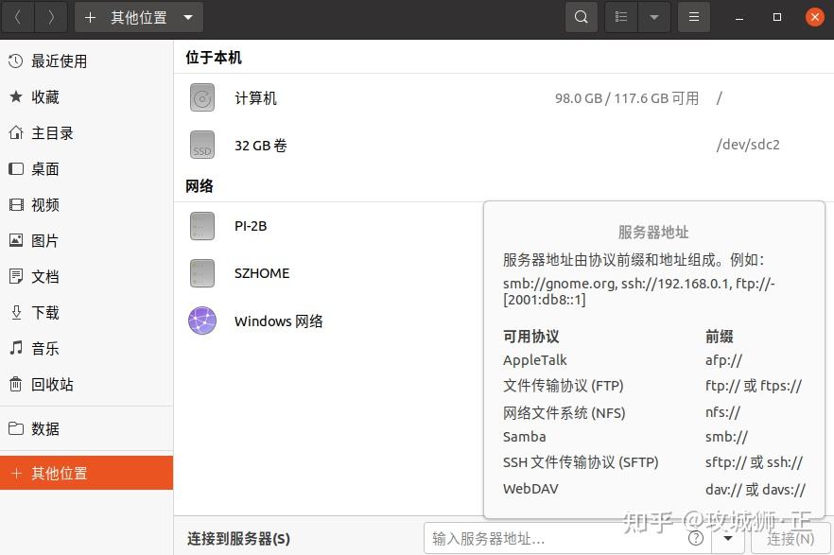Screen dimensions: 834x555
Task: Open the recent servers dropdown beside 连接(N)
Action: pos(728,538)
